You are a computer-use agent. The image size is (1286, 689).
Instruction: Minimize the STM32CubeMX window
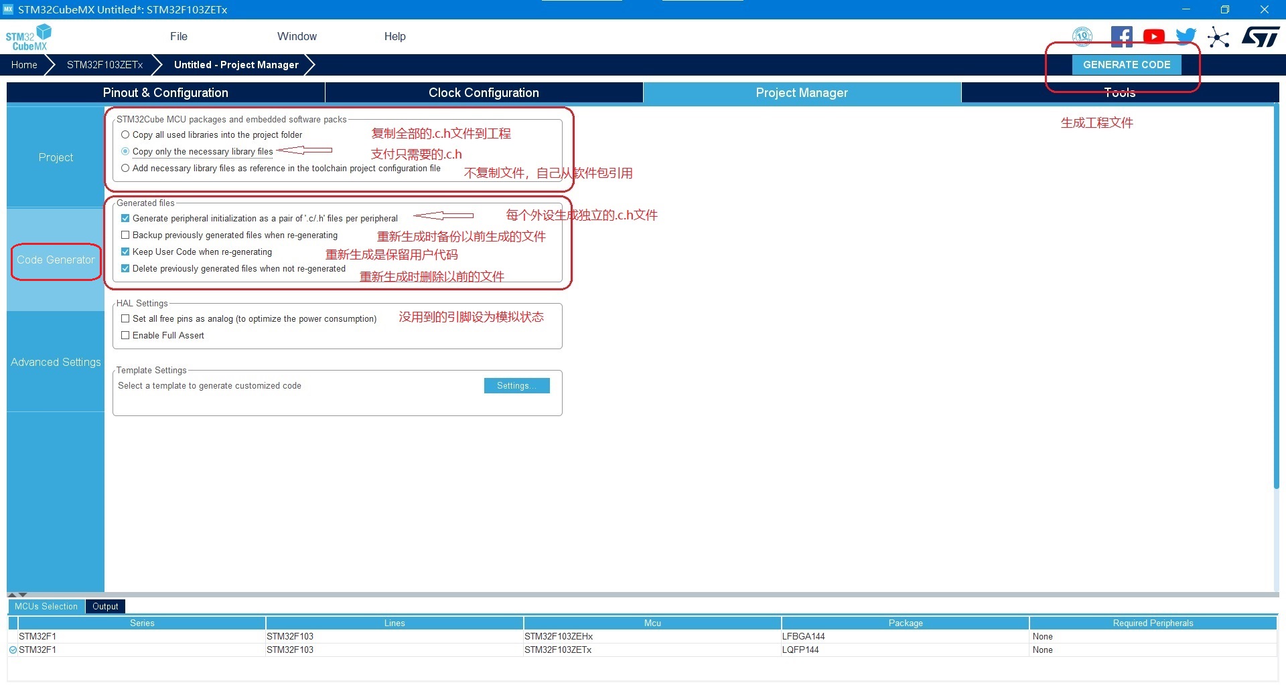1186,9
